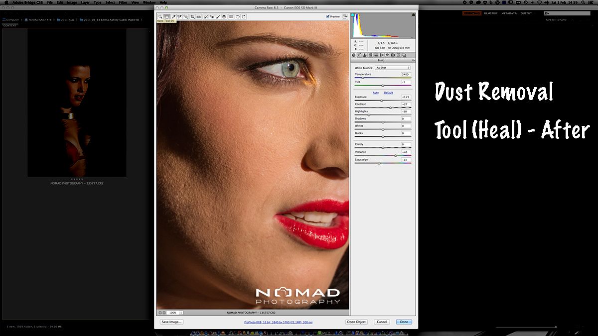The image size is (598, 336).
Task: Select the Crop tool
Action: [x=192, y=16]
